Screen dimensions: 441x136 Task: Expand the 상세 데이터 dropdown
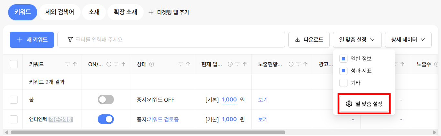(x=408, y=40)
